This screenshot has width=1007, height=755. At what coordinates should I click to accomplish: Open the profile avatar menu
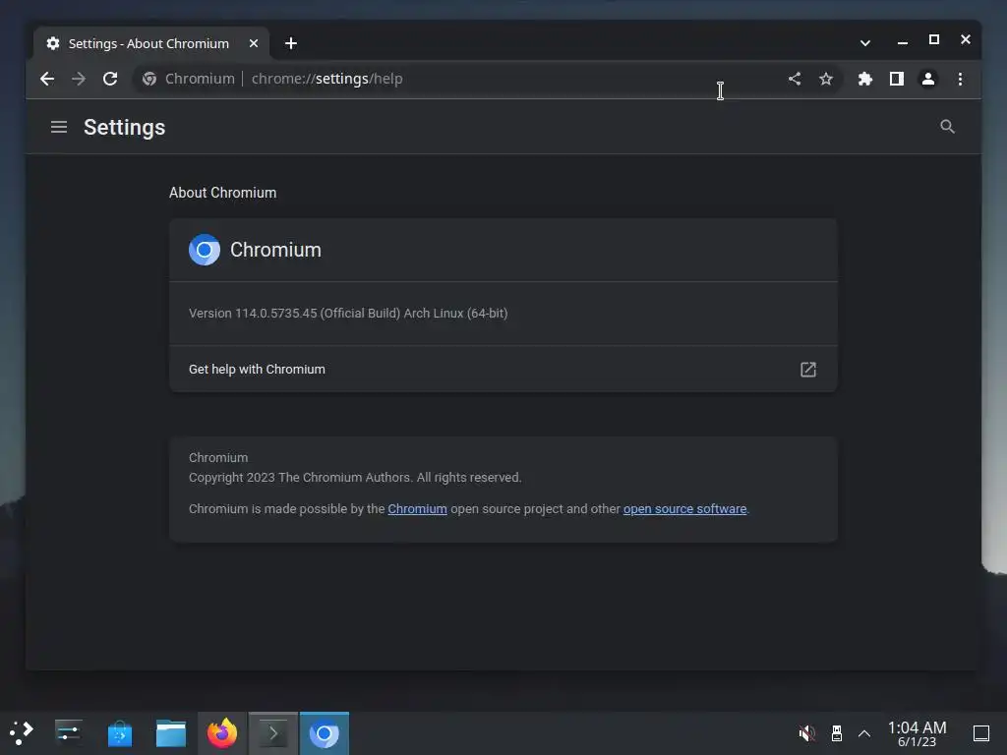(928, 79)
